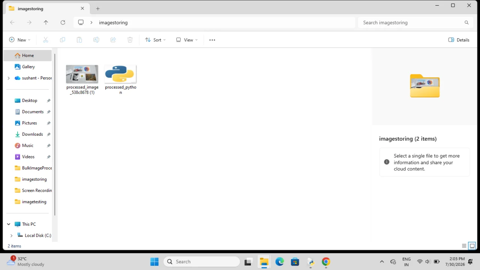Click the Paste clipboard icon
Image resolution: width=480 pixels, height=270 pixels.
click(79, 40)
